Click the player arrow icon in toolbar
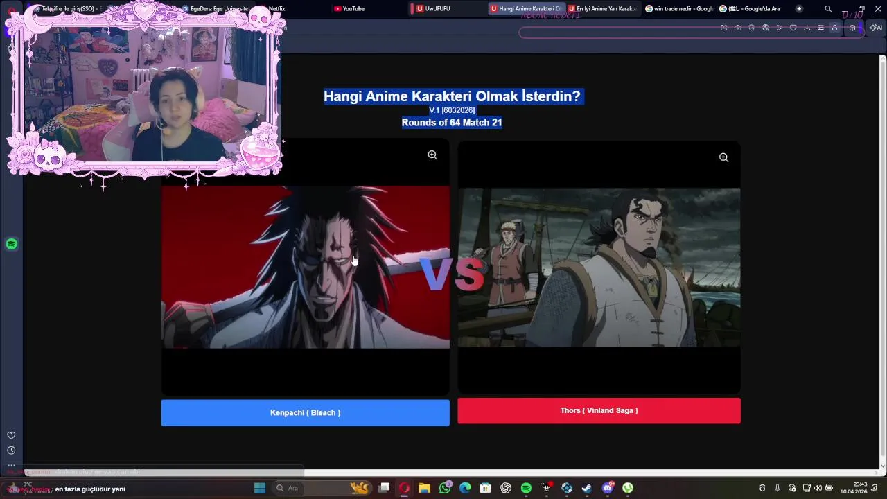The width and height of the screenshot is (887, 499). click(x=780, y=28)
